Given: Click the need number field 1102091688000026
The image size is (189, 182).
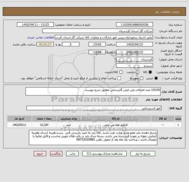Looking at the screenshot, I should coord(135,25).
